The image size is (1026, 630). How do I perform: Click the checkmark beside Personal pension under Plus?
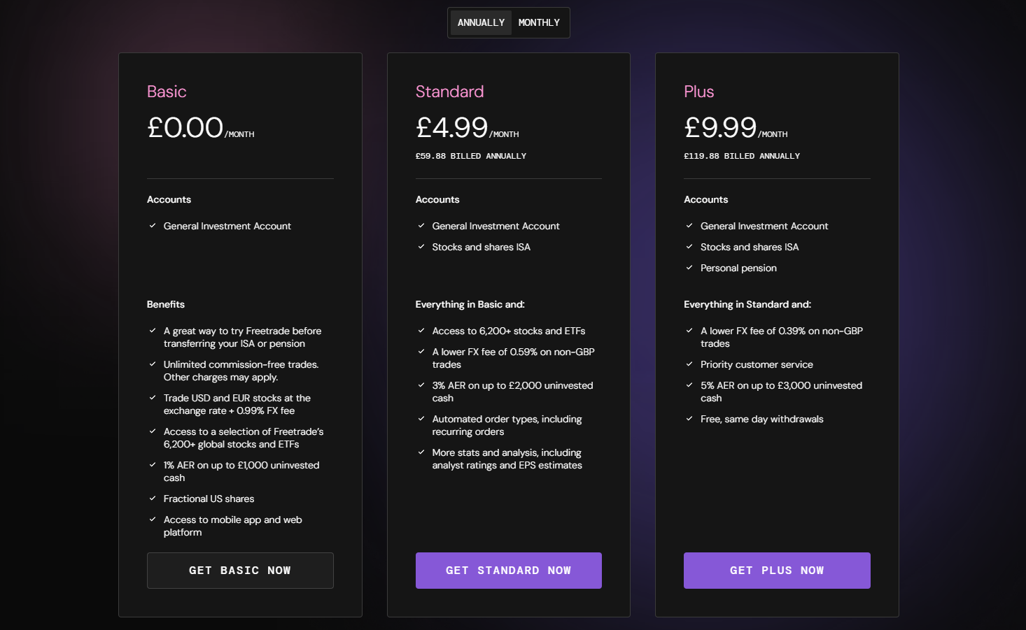click(689, 268)
